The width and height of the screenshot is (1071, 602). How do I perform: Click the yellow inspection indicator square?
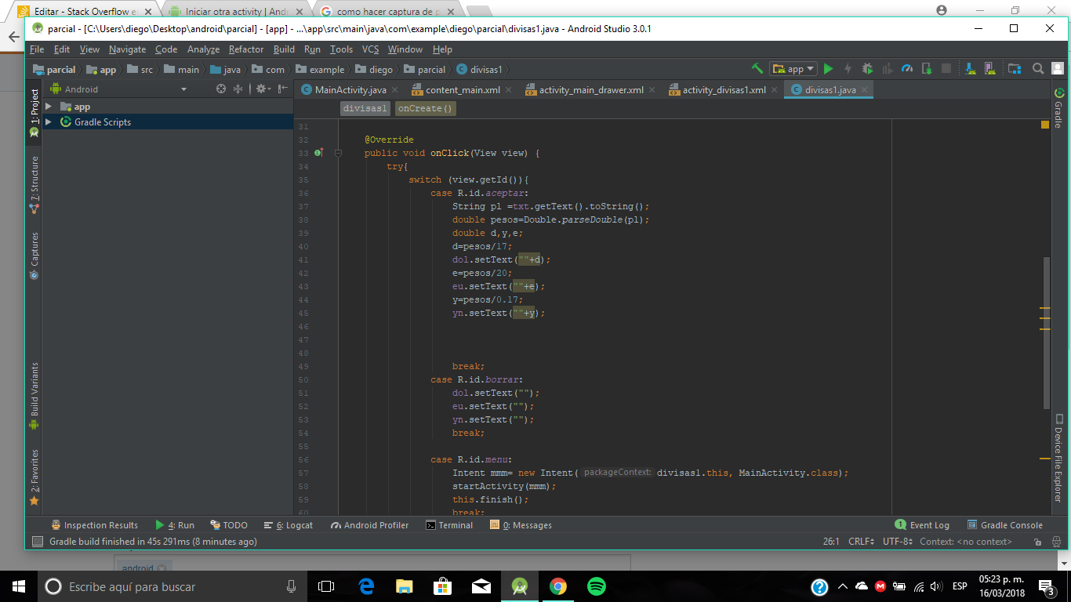[1045, 125]
